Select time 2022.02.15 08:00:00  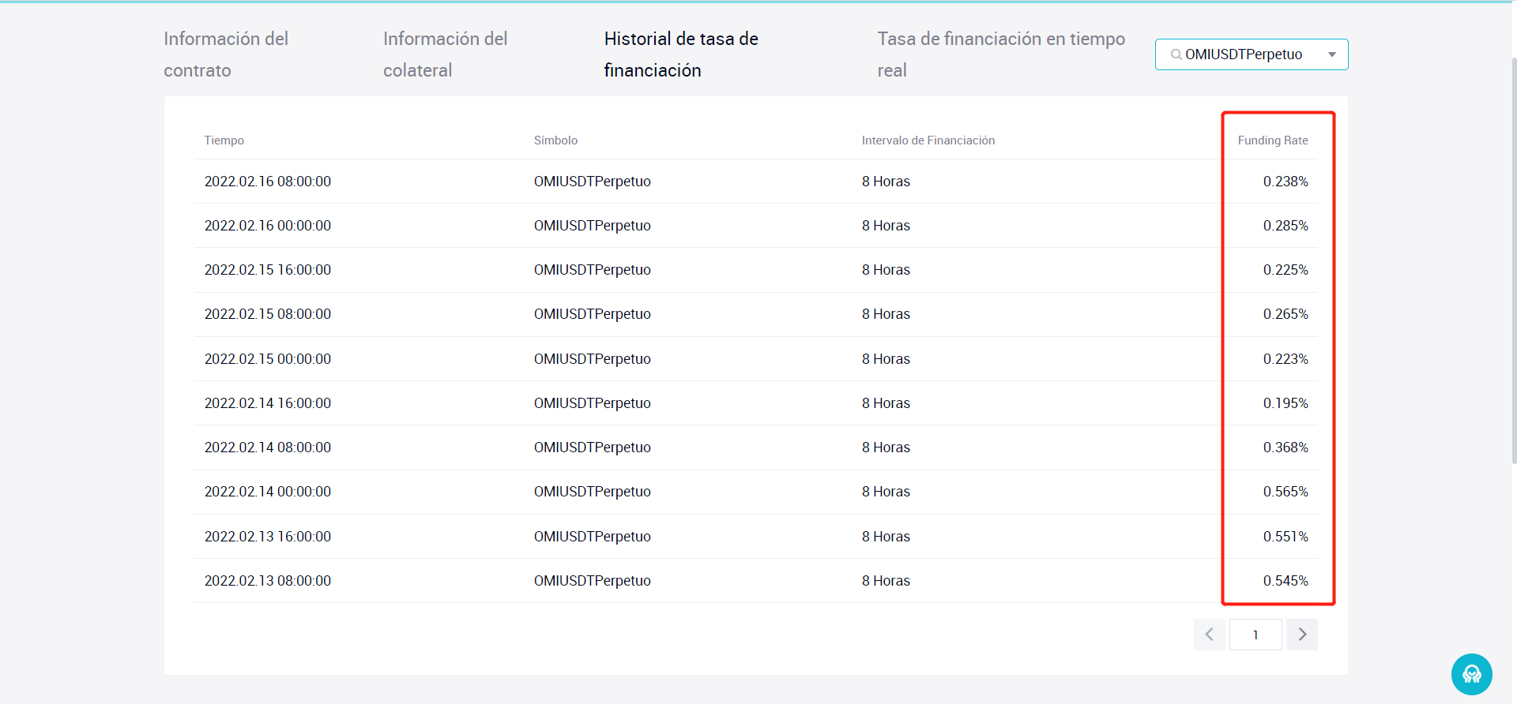(x=268, y=314)
